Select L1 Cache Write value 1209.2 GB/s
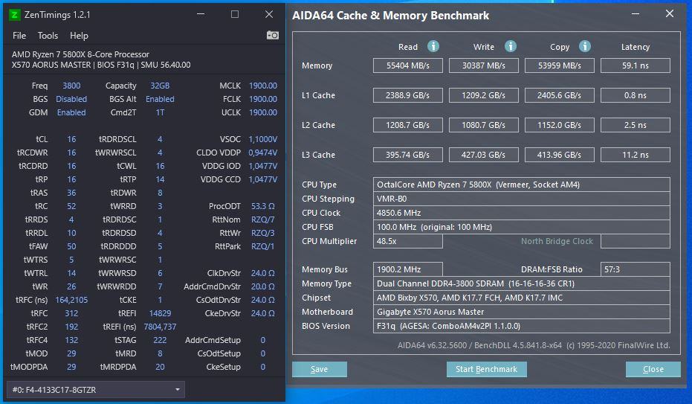The image size is (692, 404). (x=484, y=95)
